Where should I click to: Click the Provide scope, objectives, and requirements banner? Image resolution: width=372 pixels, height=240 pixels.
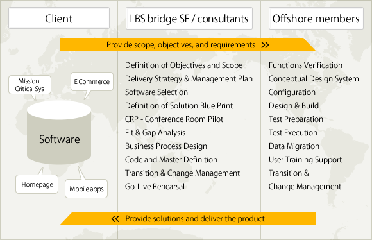(x=187, y=45)
